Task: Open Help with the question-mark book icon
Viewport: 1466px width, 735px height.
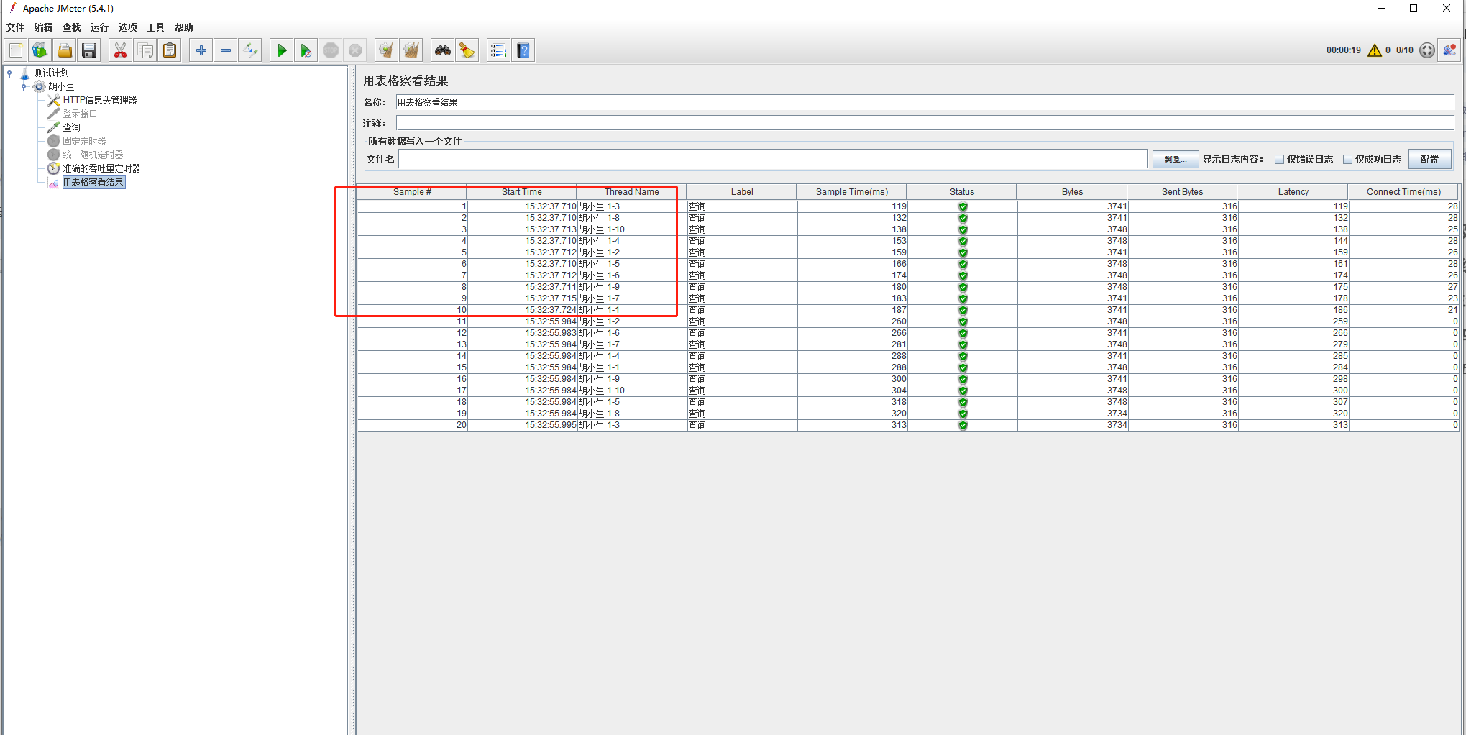Action: pyautogui.click(x=523, y=50)
